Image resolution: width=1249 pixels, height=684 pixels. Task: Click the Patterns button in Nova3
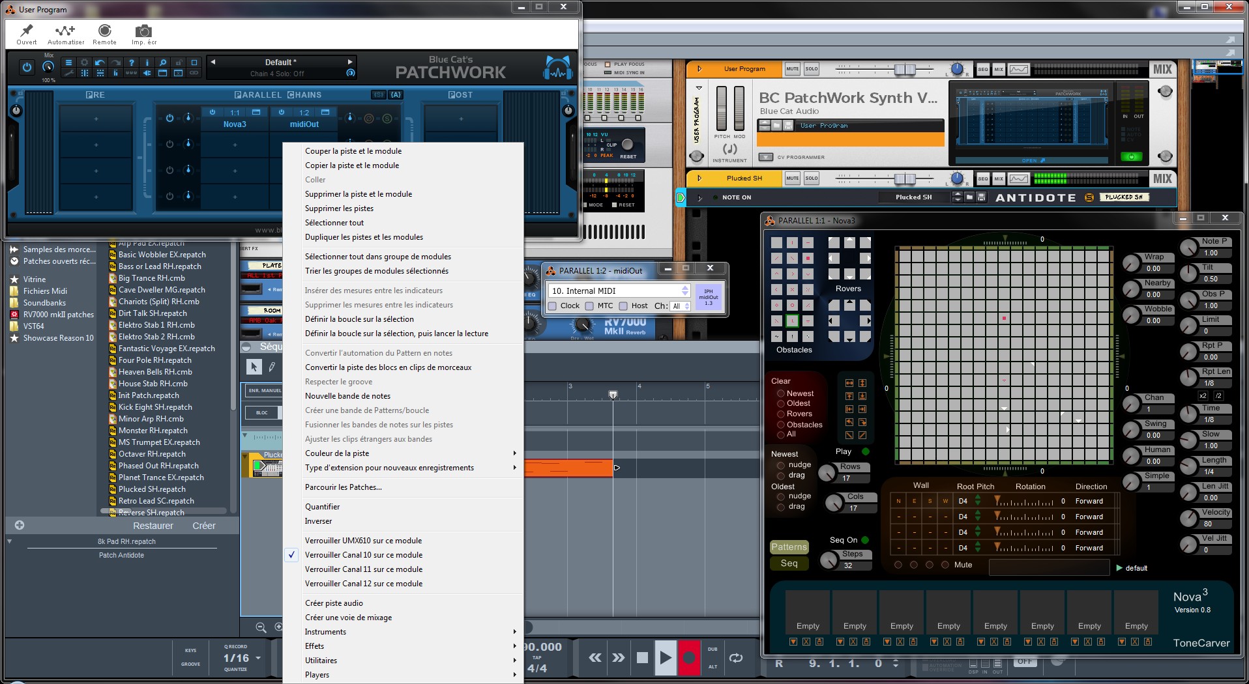point(789,547)
